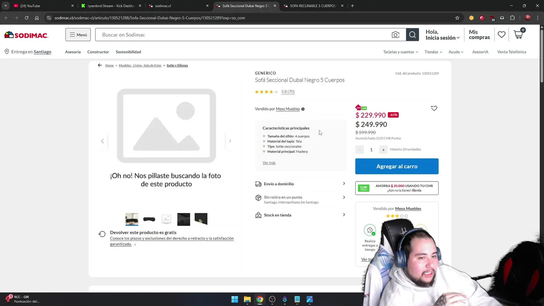Expand the Ayuda dropdown
Screen dimensions: 544x306
[456, 52]
